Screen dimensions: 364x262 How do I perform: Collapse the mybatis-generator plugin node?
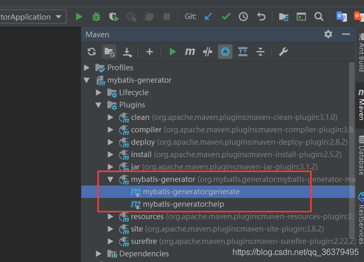[110, 179]
